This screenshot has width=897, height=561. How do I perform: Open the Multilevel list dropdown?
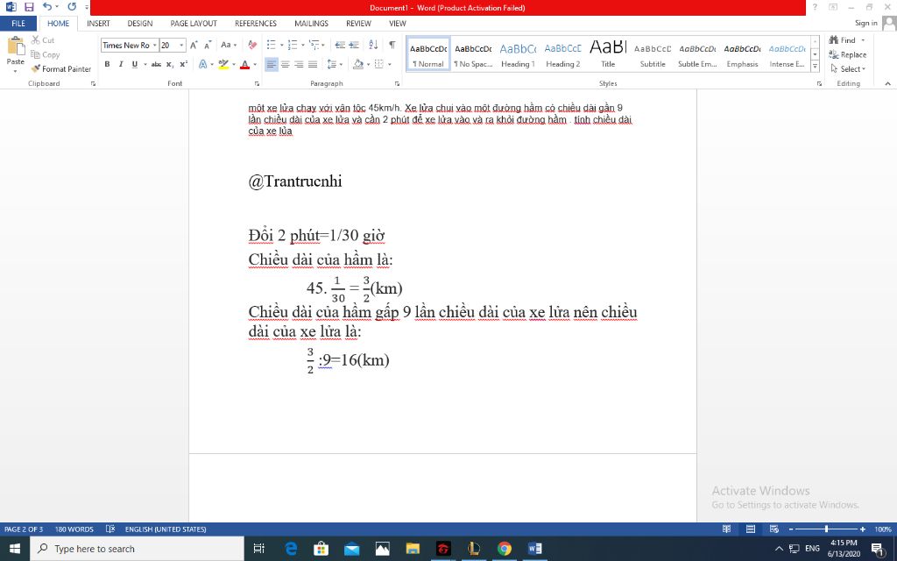(323, 46)
